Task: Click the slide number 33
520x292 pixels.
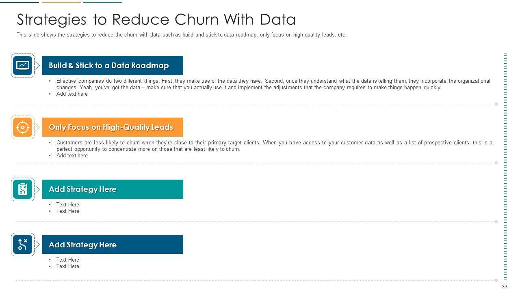Action: [x=505, y=287]
